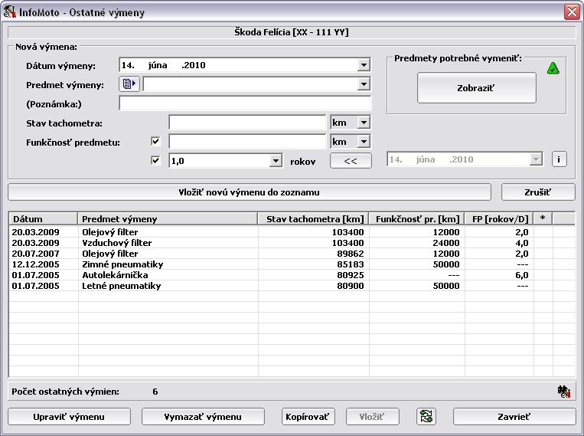Click the Zobraziť button
The image size is (584, 436).
coord(476,88)
